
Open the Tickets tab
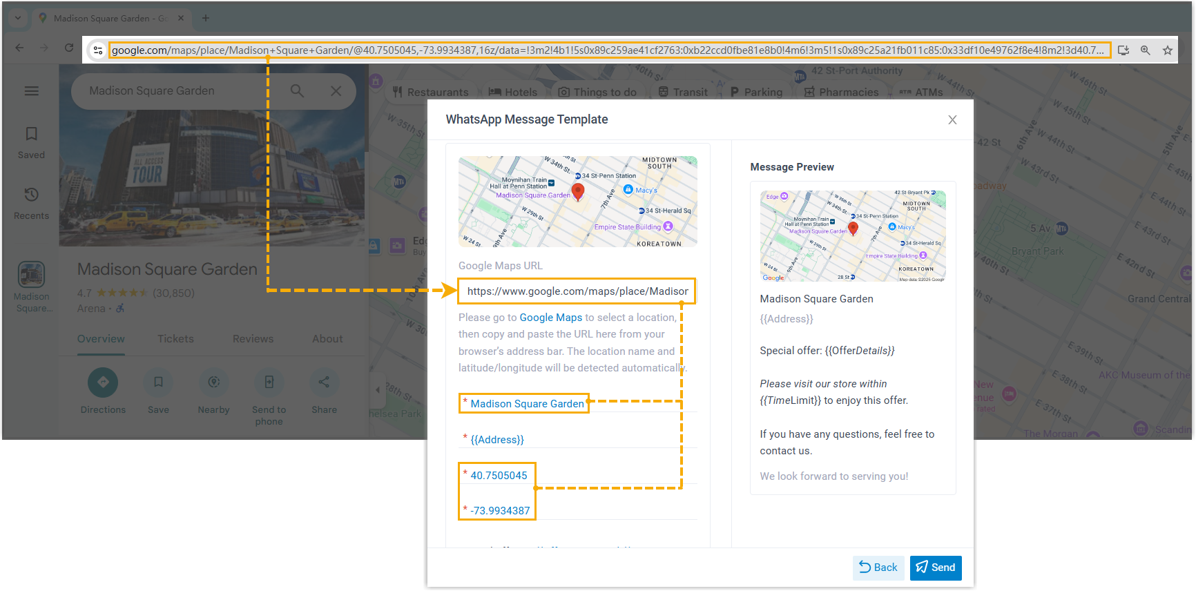pyautogui.click(x=175, y=339)
